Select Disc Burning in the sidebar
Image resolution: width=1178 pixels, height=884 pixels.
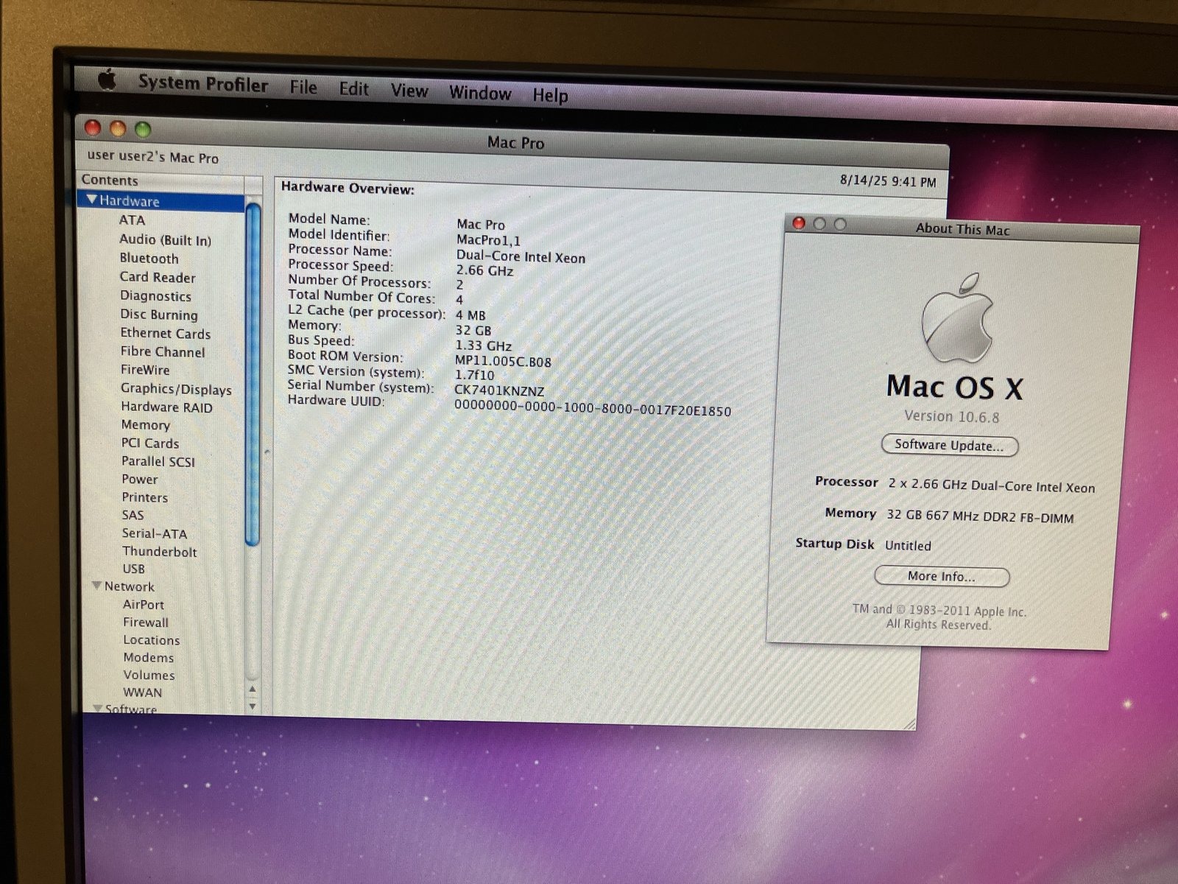coord(159,315)
